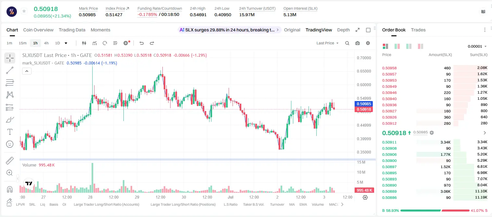Add SLX to favorites star
492x217 pixels.
(x=24, y=11)
